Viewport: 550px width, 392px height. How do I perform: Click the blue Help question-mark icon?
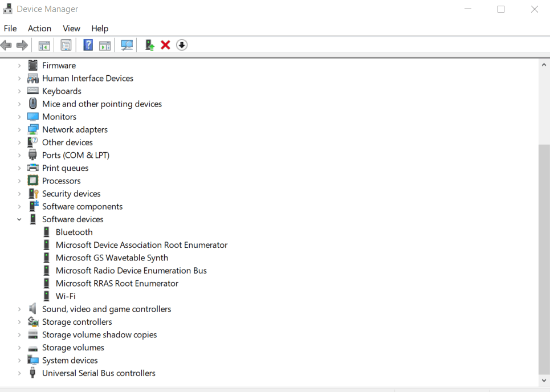(x=88, y=45)
